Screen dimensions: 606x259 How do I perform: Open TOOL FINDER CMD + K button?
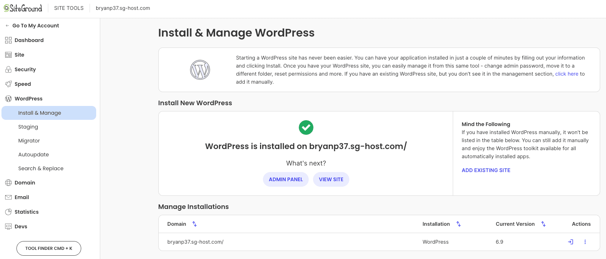pos(49,248)
